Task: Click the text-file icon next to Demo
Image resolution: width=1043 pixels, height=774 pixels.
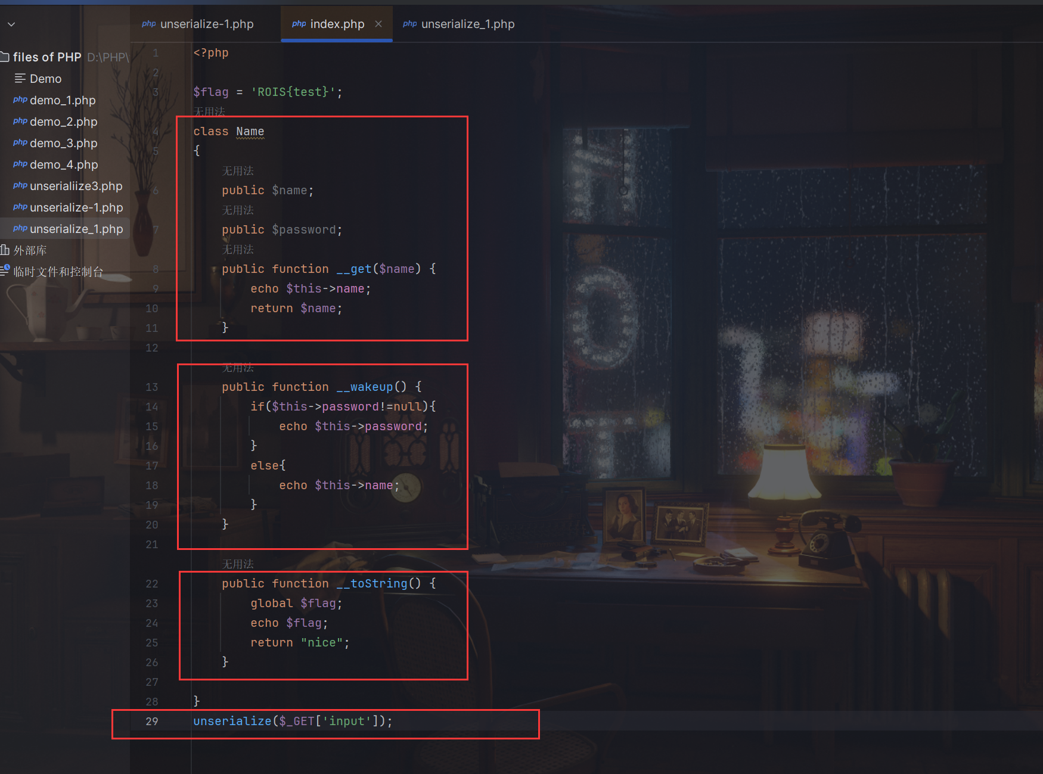Action: coord(20,79)
